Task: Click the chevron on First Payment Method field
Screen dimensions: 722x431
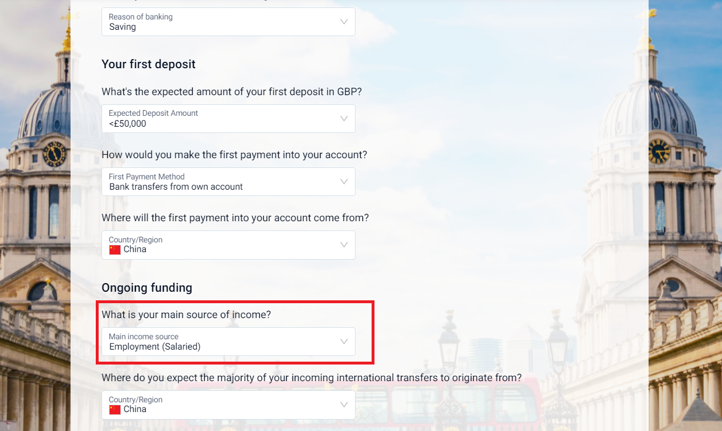Action: [344, 182]
